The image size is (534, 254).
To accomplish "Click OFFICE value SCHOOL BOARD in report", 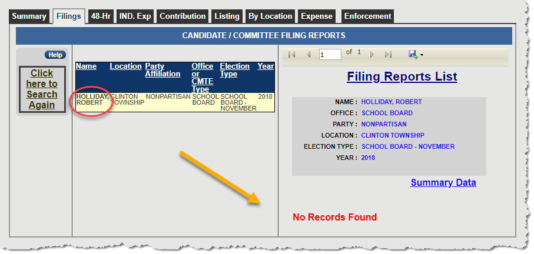I will pos(387,113).
